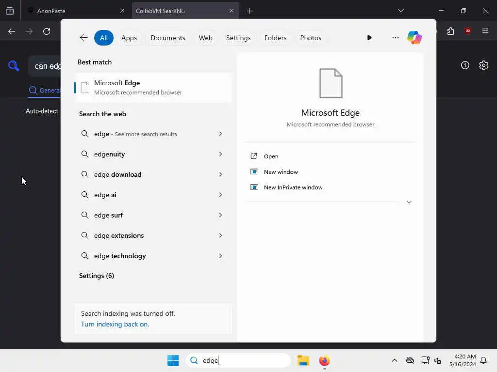Expand the edge ai suggestion arrow
497x372 pixels.
[x=220, y=195]
